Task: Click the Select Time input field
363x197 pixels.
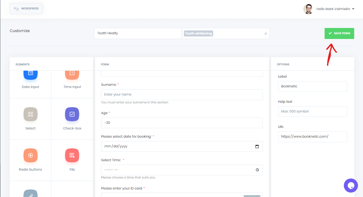Action: coord(182,170)
